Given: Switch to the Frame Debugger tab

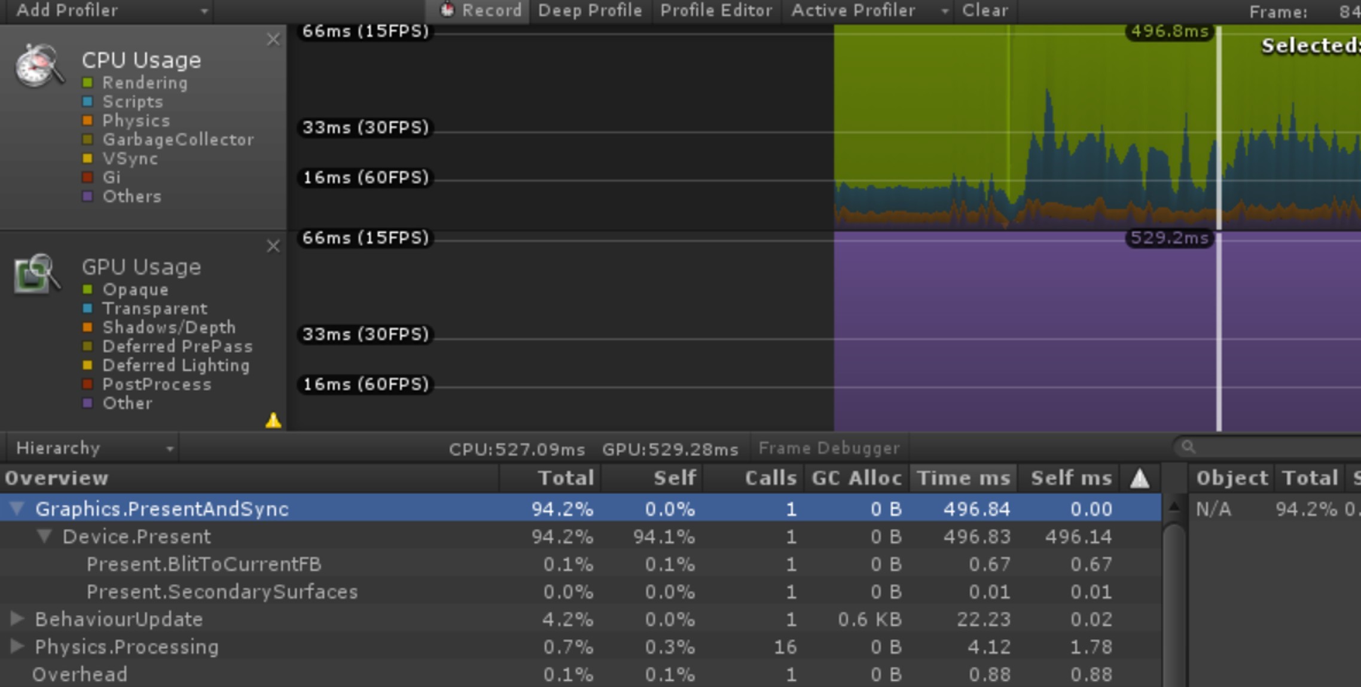Looking at the screenshot, I should (829, 447).
